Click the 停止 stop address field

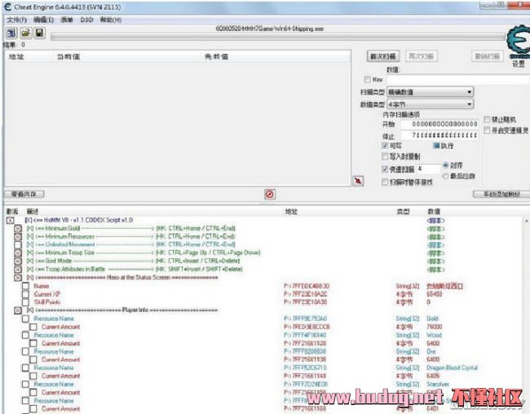[x=439, y=135]
